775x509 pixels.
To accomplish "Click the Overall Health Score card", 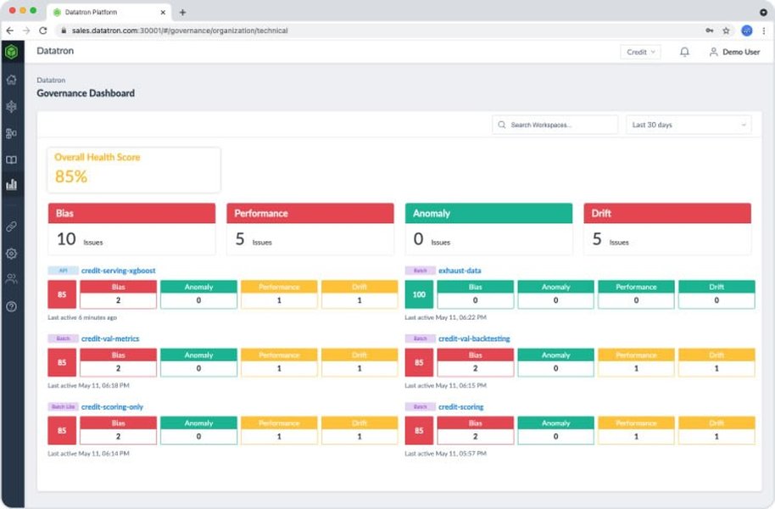I will [x=134, y=170].
